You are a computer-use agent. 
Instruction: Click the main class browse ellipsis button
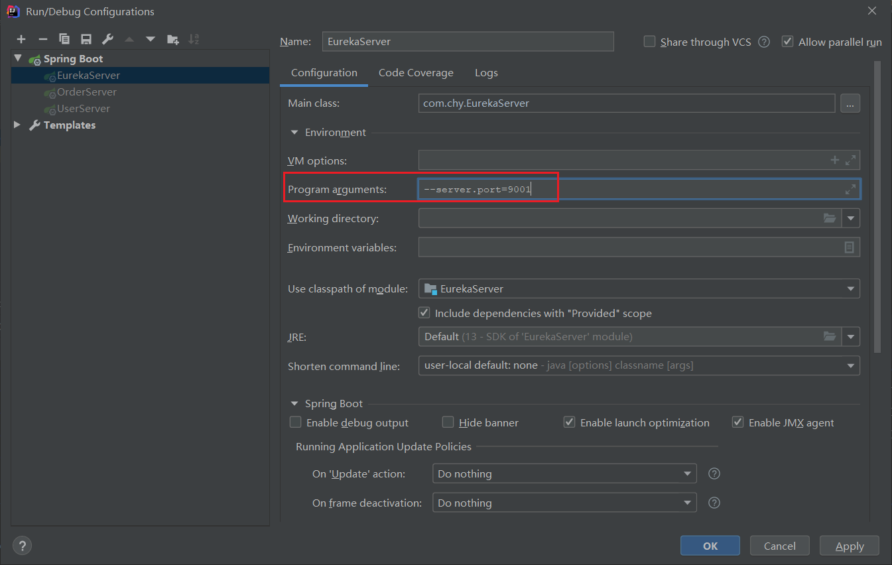point(850,103)
